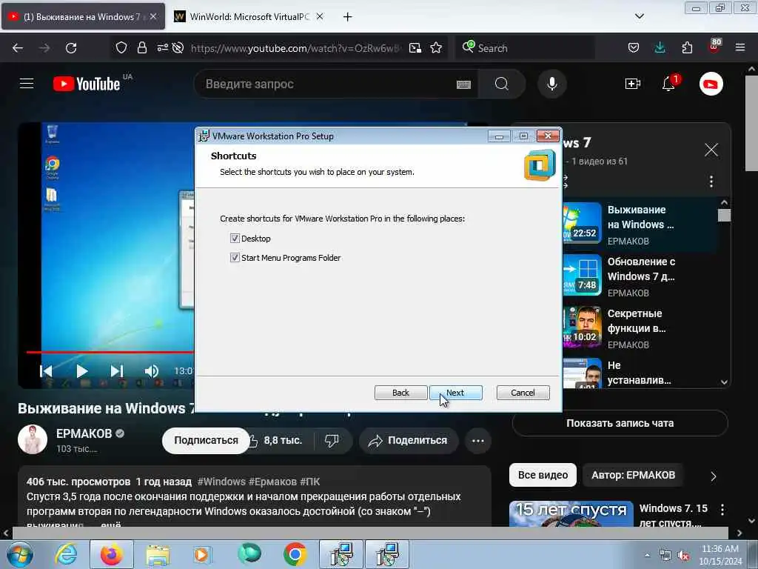
Task: Open playlist three-dot options menu
Action: 711,182
